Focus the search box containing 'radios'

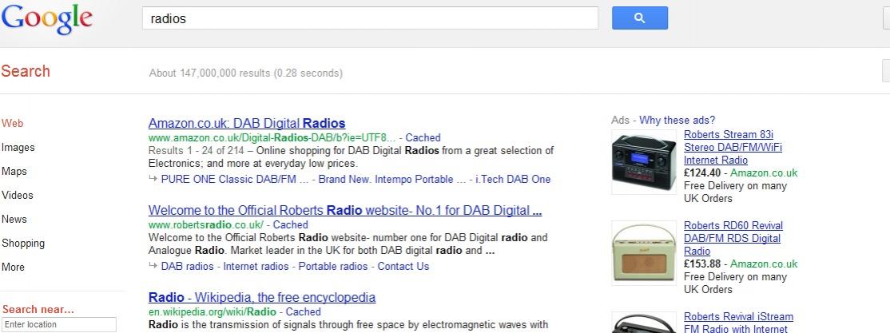click(370, 18)
